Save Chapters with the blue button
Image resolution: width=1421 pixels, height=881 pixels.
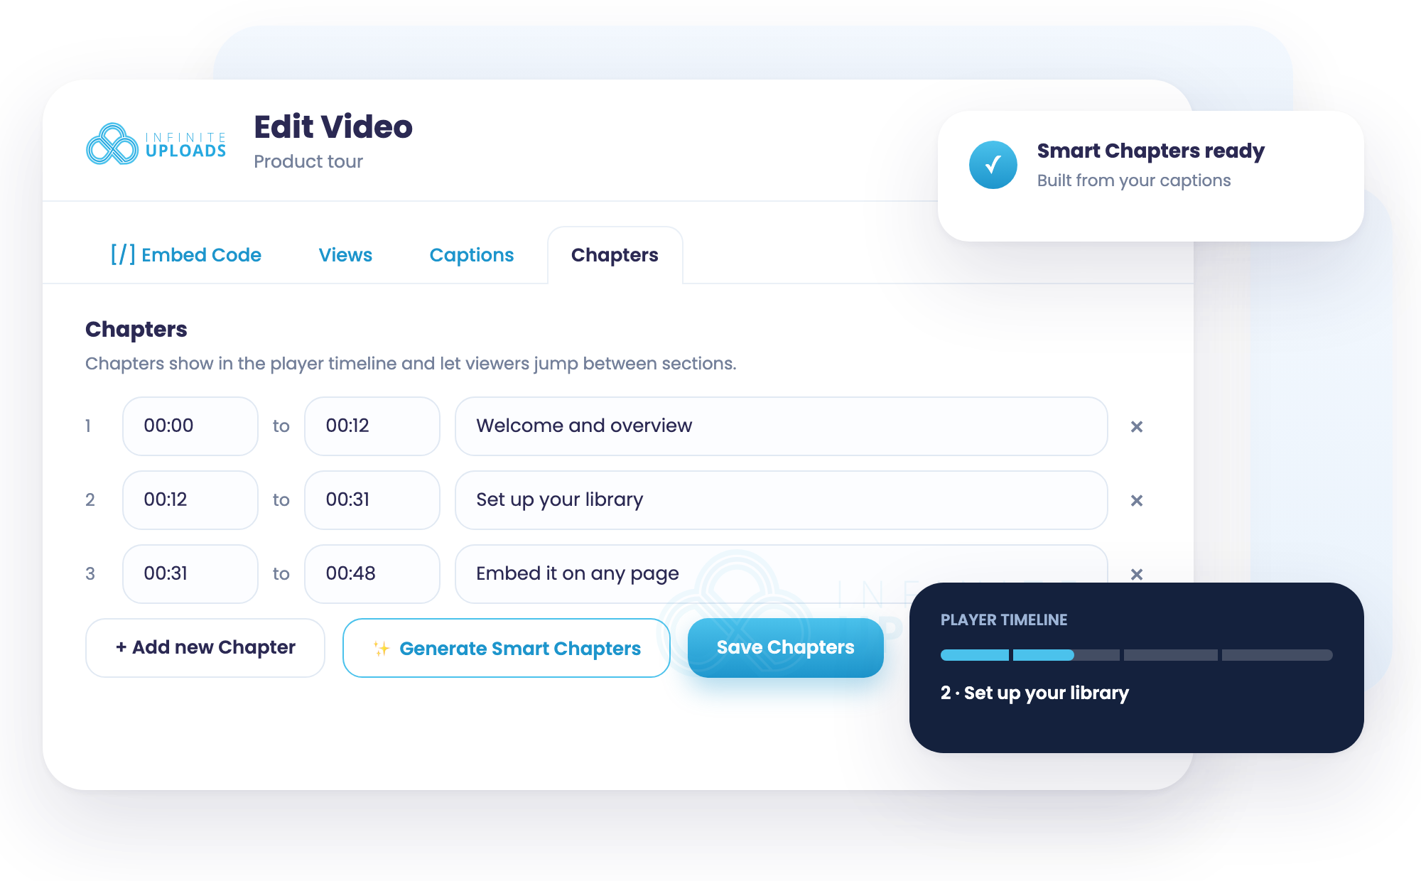point(785,647)
